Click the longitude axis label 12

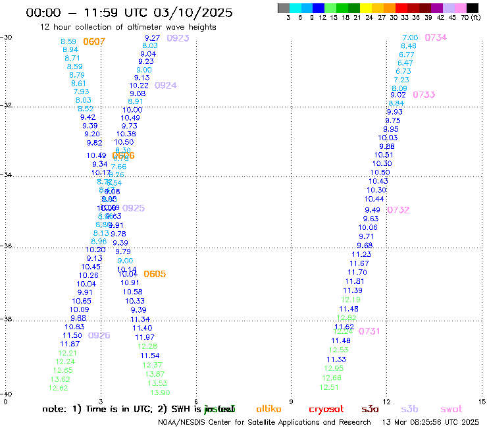click(387, 402)
